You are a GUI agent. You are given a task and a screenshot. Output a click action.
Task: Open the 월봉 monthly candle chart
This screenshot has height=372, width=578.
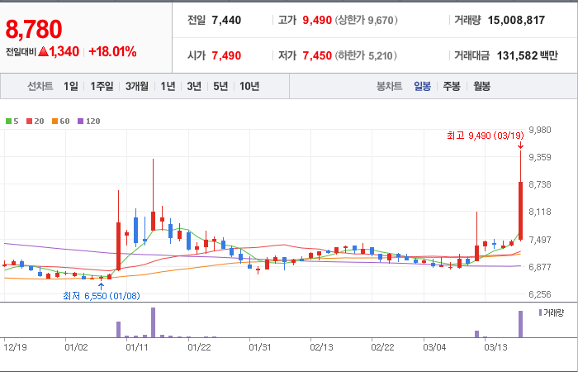click(x=481, y=86)
